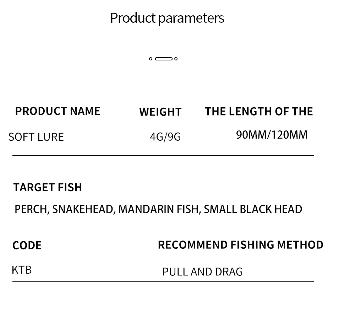Select the 4G/9G weight value
Viewport: 355px width, 312px height.
(165, 137)
